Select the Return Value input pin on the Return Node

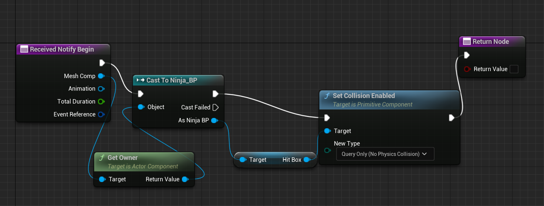click(x=467, y=69)
